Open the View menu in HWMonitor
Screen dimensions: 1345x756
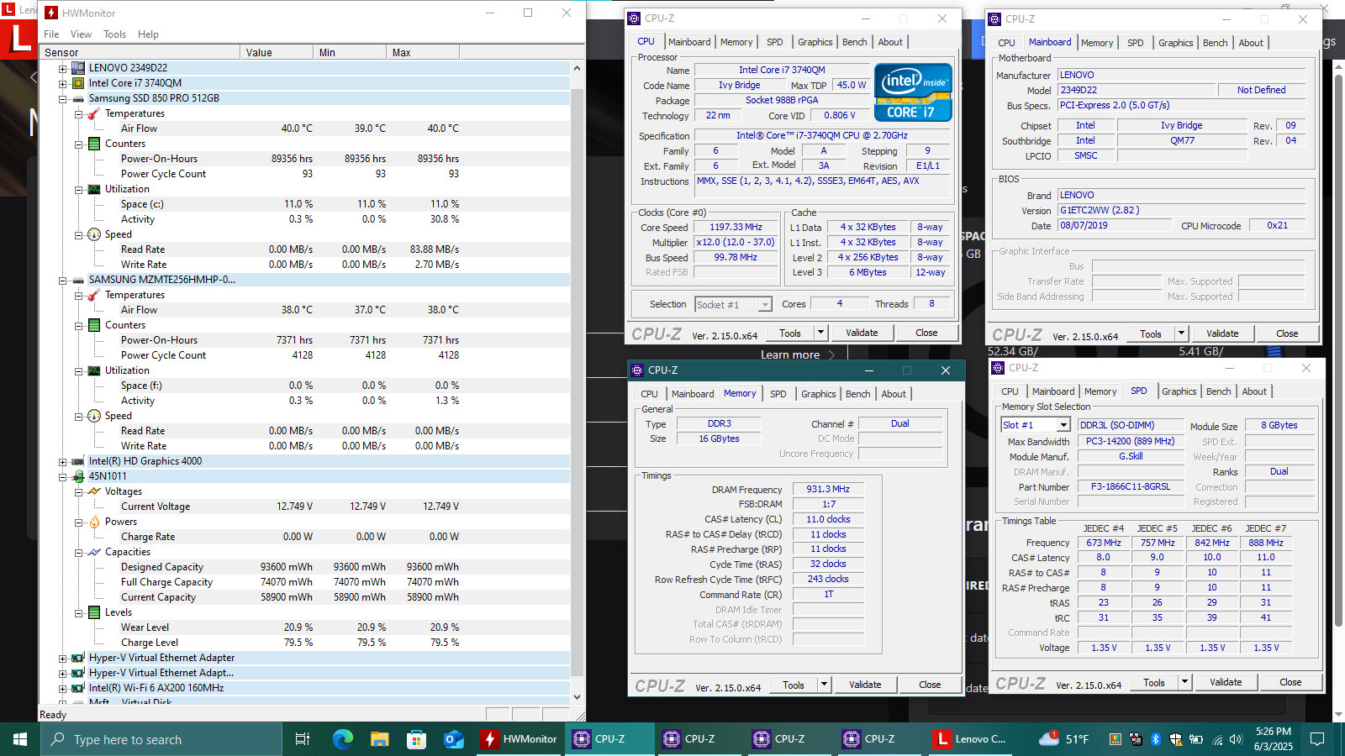(x=82, y=34)
